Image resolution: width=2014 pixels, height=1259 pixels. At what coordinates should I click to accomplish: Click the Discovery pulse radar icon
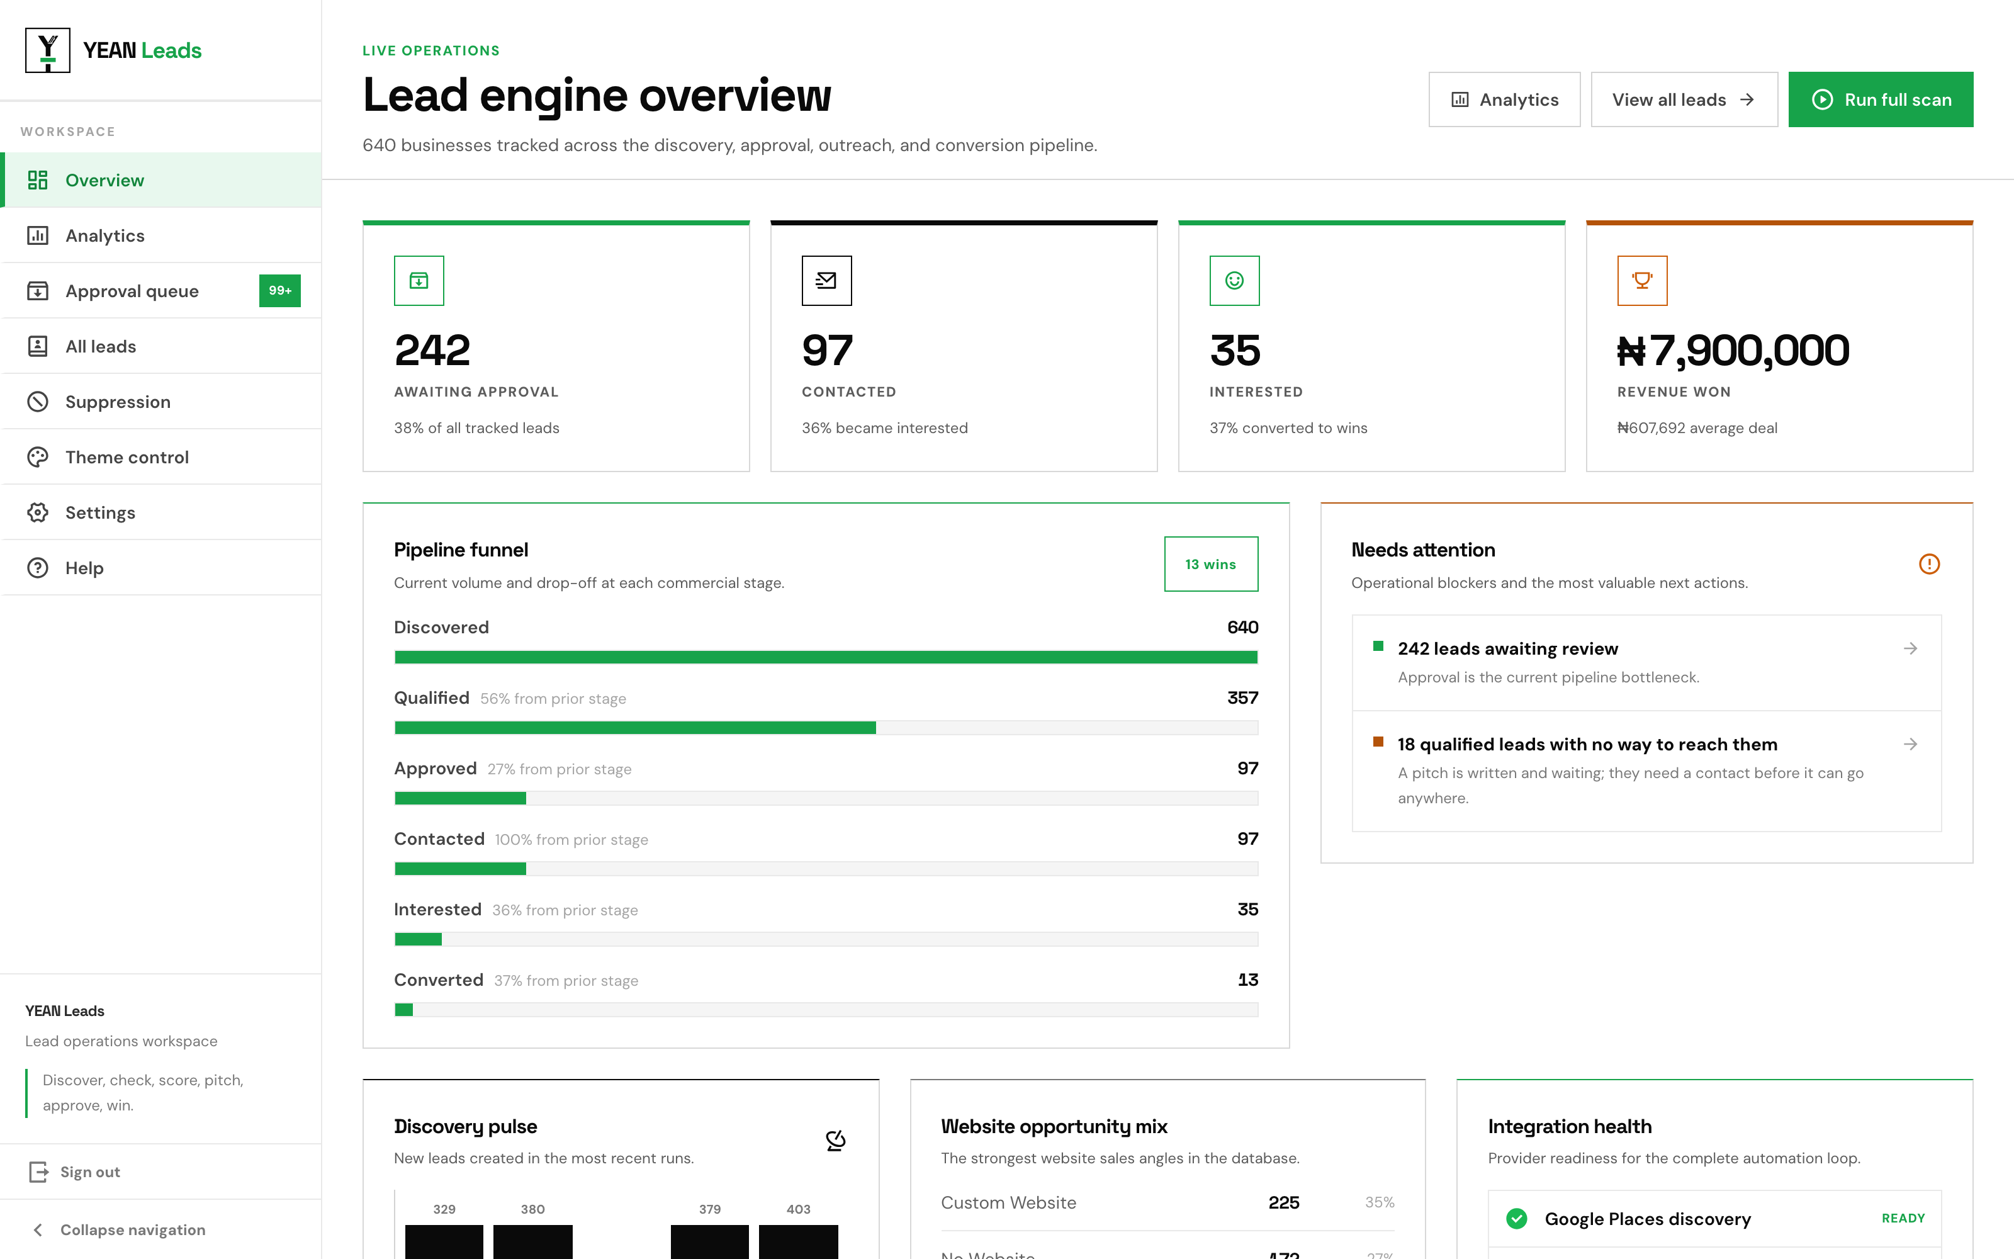click(x=836, y=1140)
